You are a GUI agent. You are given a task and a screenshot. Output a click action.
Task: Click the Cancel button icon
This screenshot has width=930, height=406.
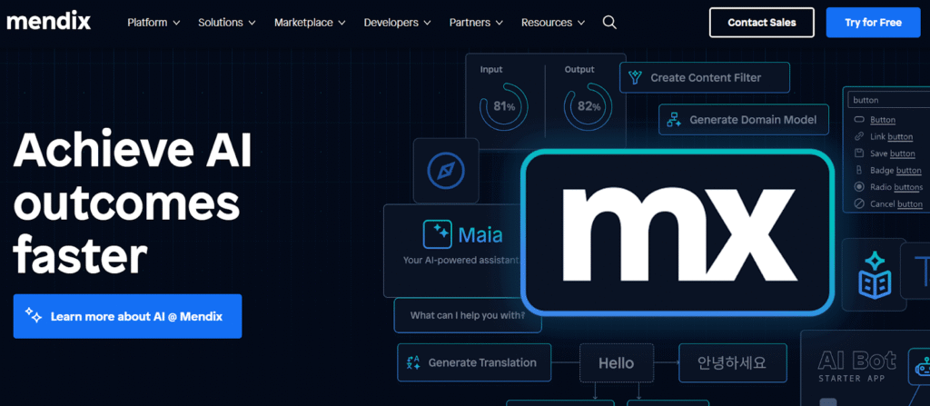click(x=859, y=203)
